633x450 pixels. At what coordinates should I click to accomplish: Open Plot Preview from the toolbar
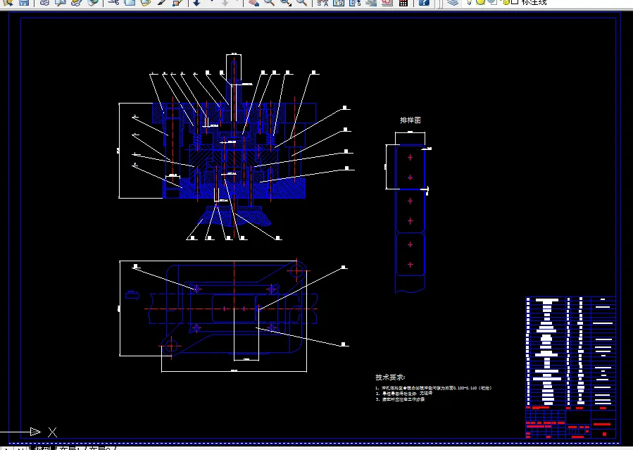click(61, 2)
